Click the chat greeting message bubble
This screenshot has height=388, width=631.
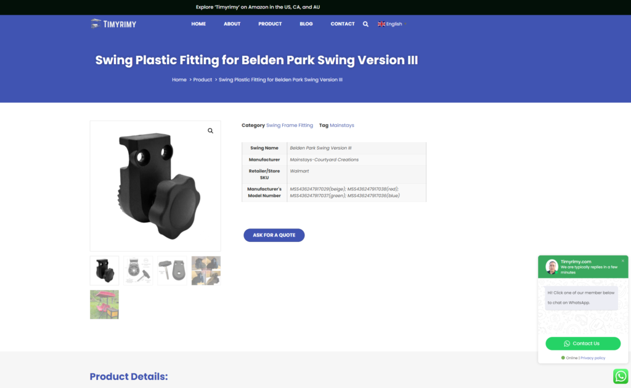[581, 297]
